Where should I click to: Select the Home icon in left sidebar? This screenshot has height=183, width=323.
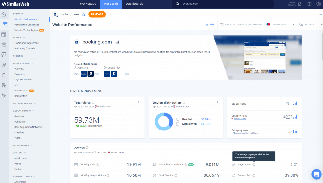pyautogui.click(x=3, y=14)
